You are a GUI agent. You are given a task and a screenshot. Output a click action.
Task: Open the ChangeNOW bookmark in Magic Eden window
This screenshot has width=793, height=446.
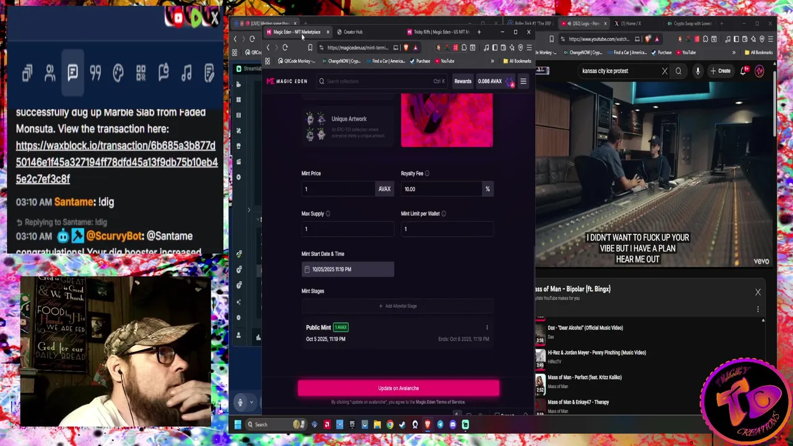click(x=341, y=61)
